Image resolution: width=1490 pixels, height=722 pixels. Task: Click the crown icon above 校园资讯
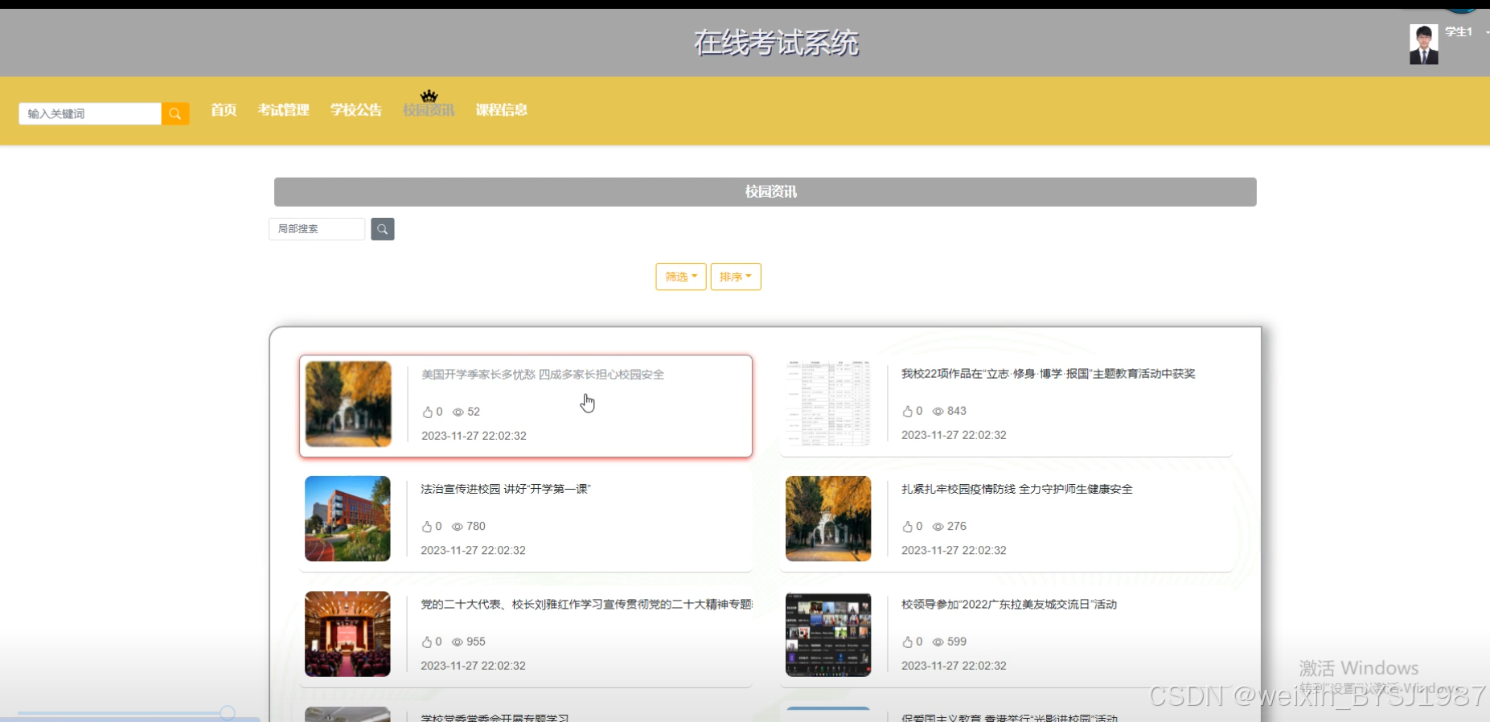pos(429,96)
